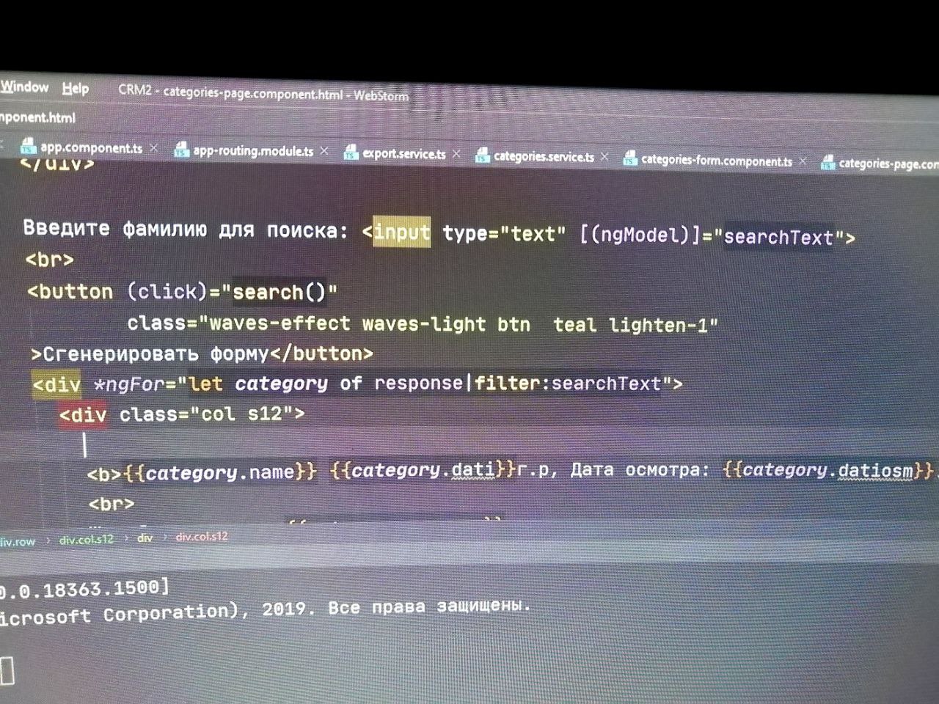The width and height of the screenshot is (939, 704).
Task: Open the Window menu
Action: pyautogui.click(x=24, y=87)
